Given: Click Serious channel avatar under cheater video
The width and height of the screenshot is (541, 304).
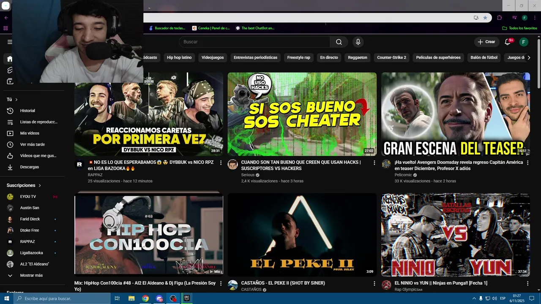Looking at the screenshot, I should [x=232, y=164].
